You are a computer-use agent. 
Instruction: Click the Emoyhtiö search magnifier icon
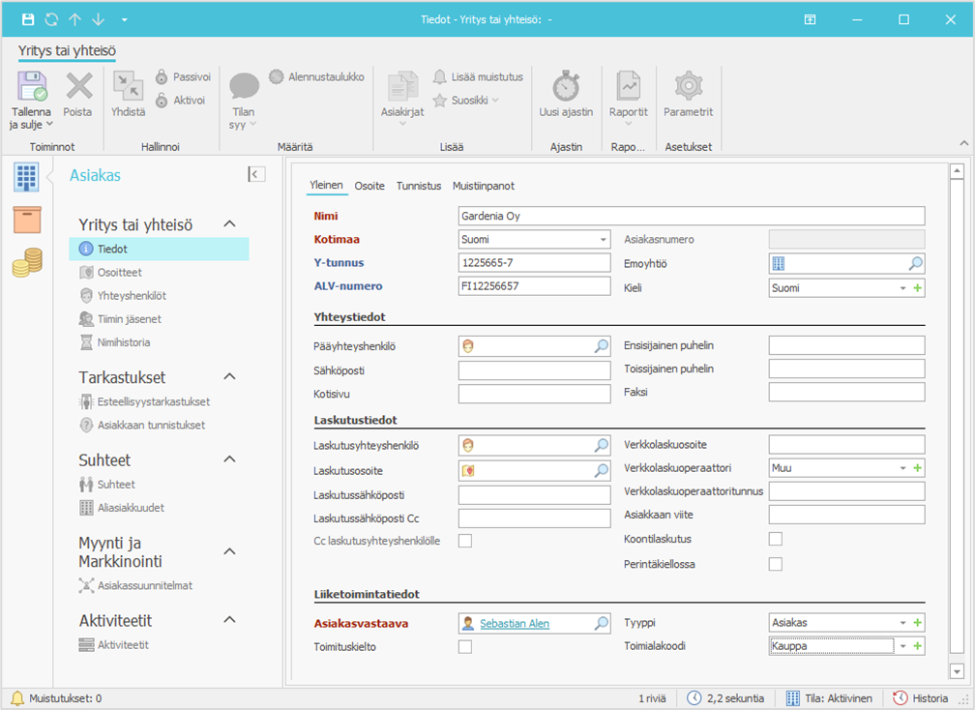(915, 263)
